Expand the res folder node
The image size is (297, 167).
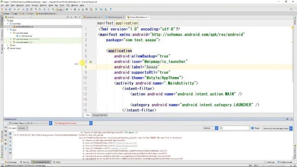click(x=8, y=45)
